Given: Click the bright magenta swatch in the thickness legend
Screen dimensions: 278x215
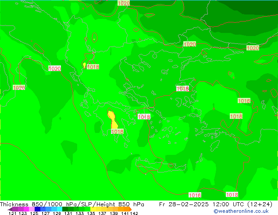Looking at the screenshot, I should (x=26, y=209).
